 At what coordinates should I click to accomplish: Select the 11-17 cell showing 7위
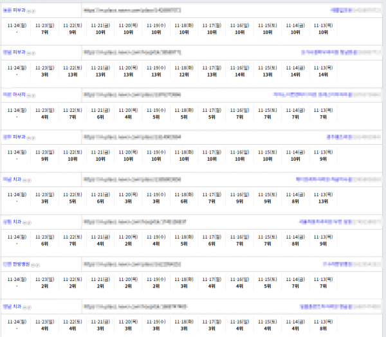point(212,198)
